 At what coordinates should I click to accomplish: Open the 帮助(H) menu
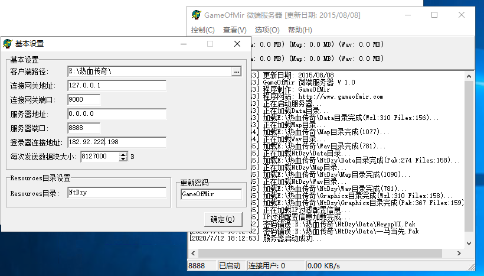coord(300,30)
